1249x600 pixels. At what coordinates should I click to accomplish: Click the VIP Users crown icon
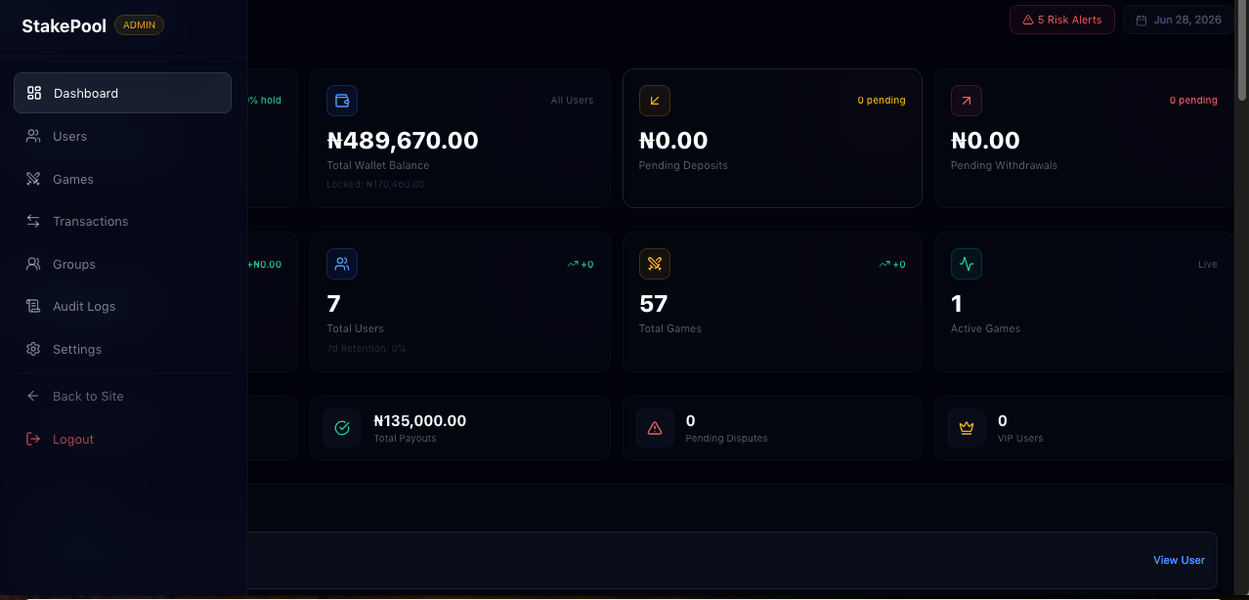coord(967,428)
